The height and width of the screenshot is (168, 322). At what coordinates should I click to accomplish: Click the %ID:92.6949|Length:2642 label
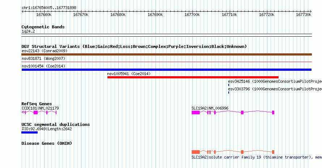click(x=47, y=129)
